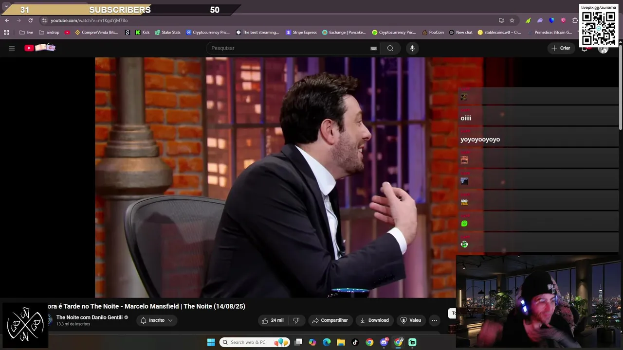This screenshot has height=350, width=623.
Task: Open Windows Start menu
Action: point(211,342)
